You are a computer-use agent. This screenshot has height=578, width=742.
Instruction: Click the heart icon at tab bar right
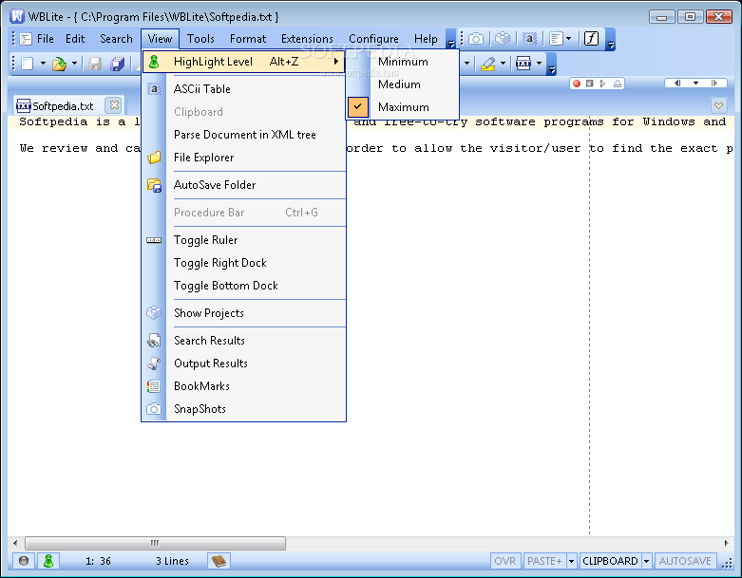coord(719,105)
